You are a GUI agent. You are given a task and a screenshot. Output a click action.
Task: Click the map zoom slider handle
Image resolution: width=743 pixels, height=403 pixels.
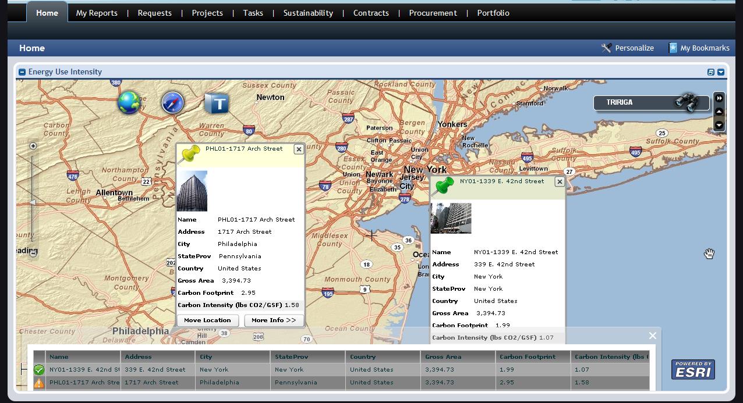[x=33, y=202]
